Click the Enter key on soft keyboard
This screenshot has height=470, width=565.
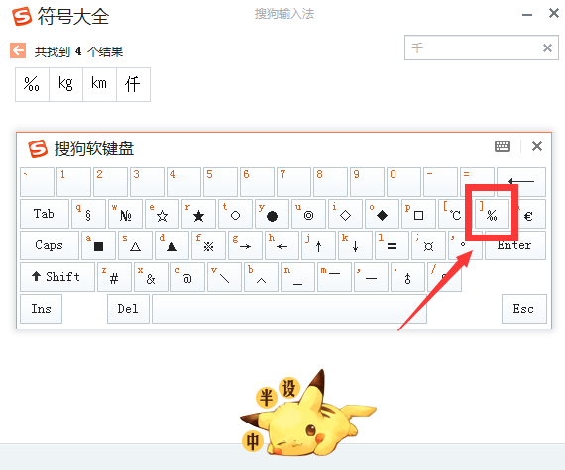[515, 246]
